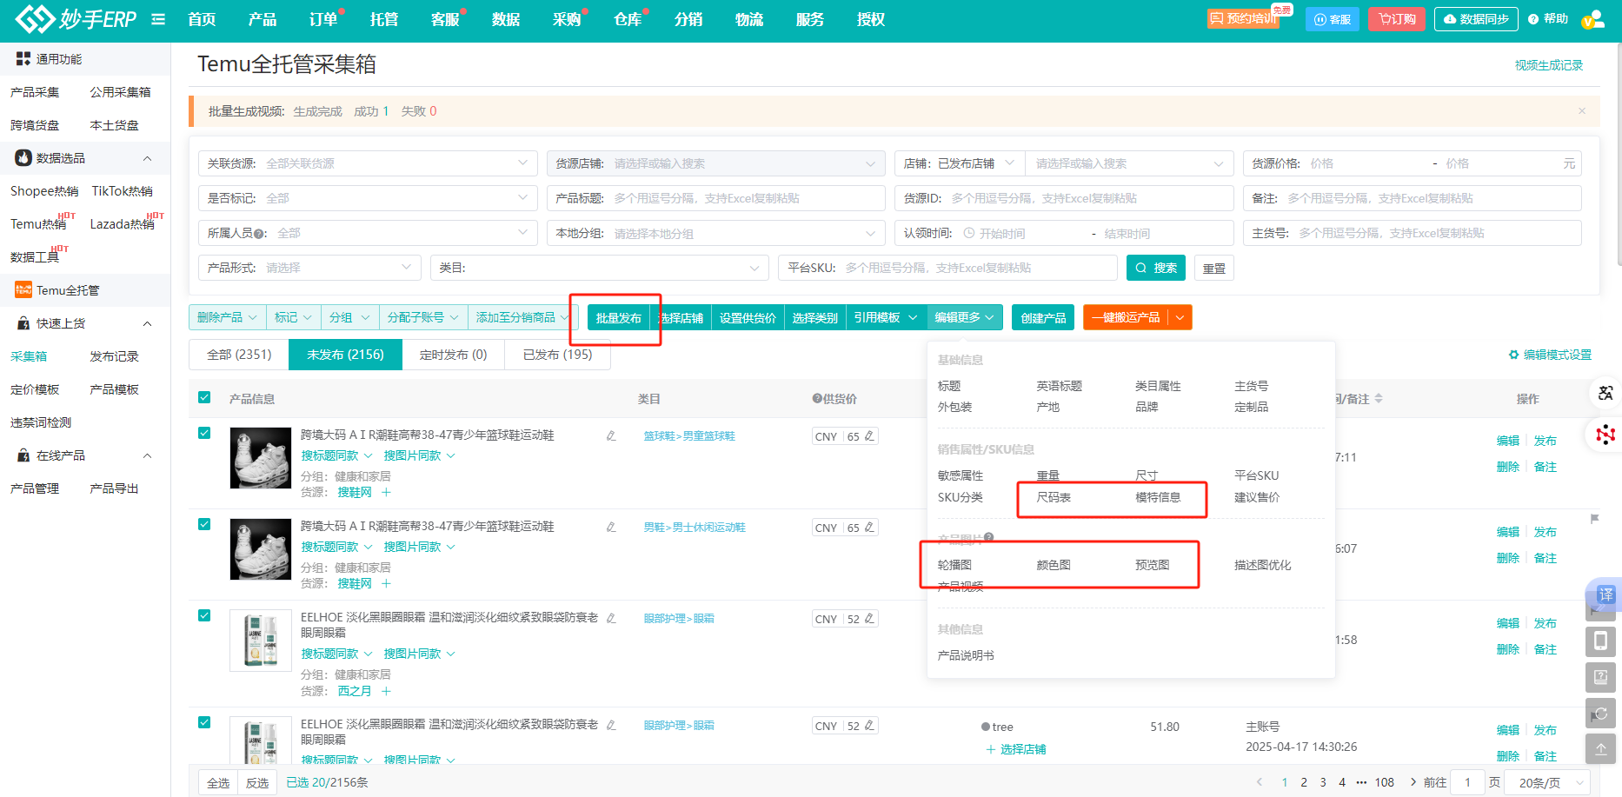The image size is (1622, 797).
Task: Uncheck the second shoe product (男鞋) row
Action: 204,524
